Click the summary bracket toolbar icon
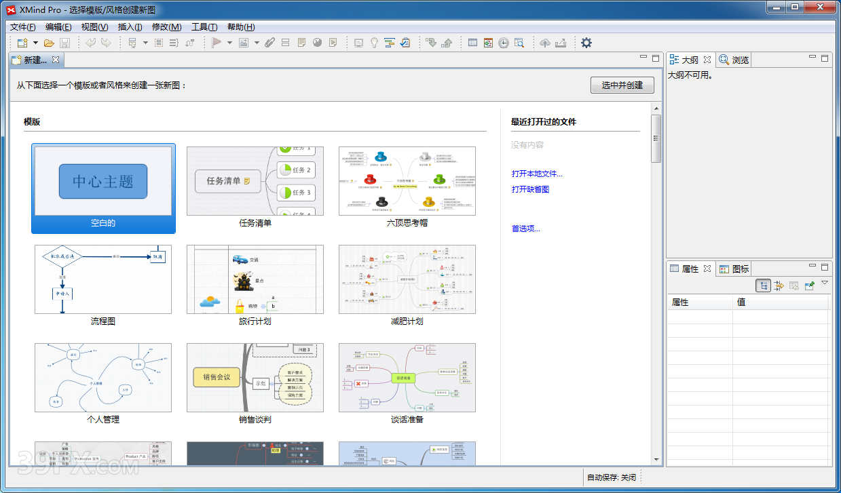This screenshot has height=493, width=841. pos(174,43)
